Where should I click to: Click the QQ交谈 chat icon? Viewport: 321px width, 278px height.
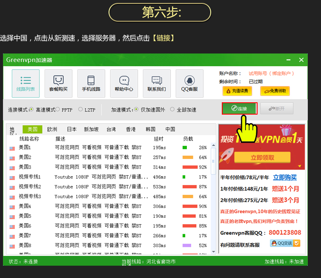(x=285, y=243)
